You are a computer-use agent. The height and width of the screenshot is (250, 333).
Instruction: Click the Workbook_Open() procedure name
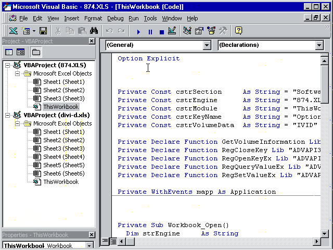pos(198,225)
